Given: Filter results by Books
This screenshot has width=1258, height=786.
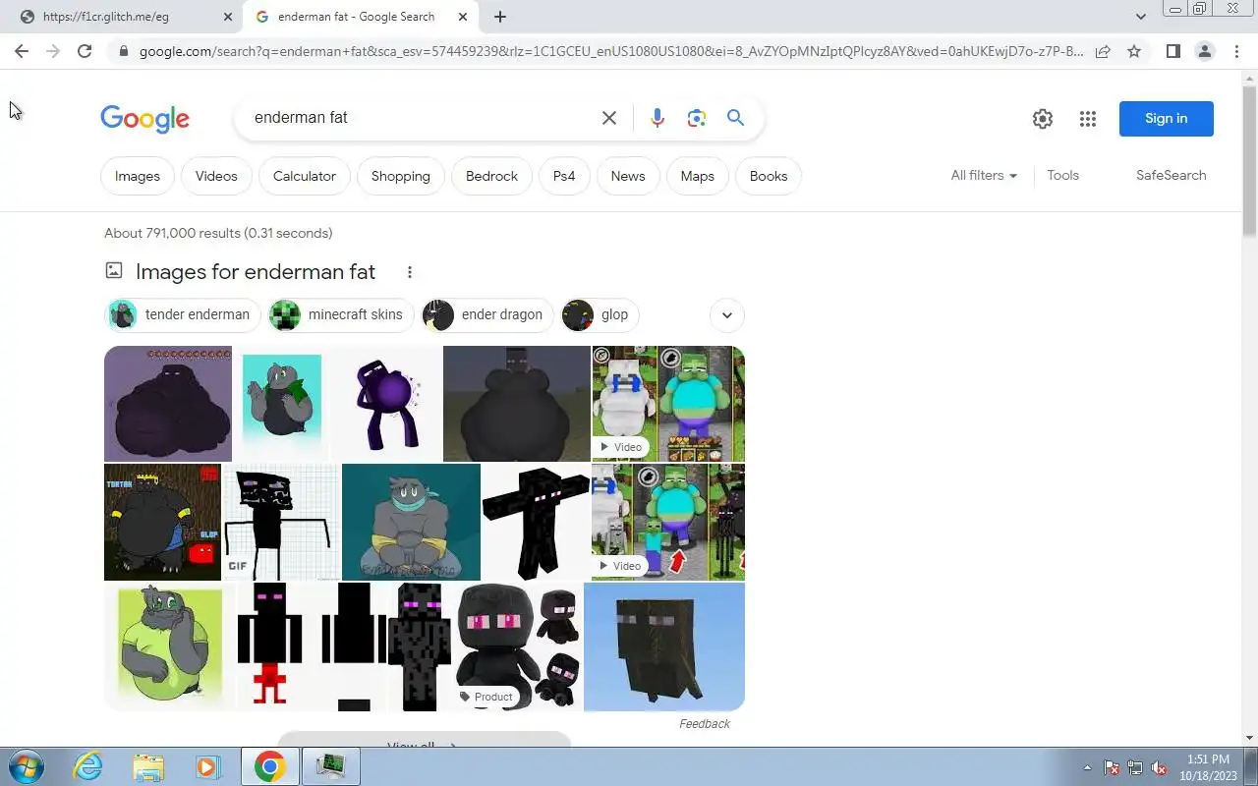Looking at the screenshot, I should [769, 176].
